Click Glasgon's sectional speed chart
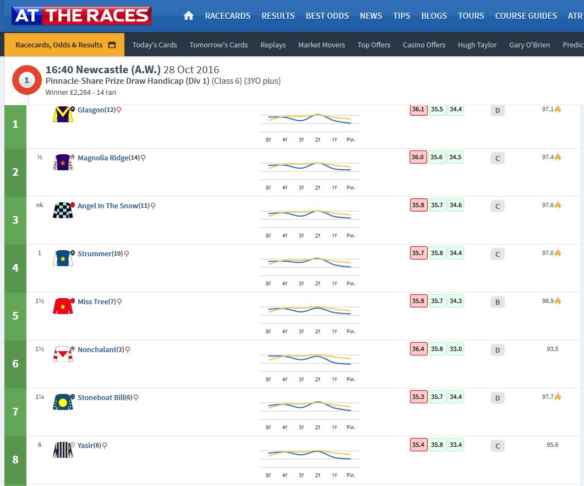Viewport: 584px width, 486px height. pos(309,127)
